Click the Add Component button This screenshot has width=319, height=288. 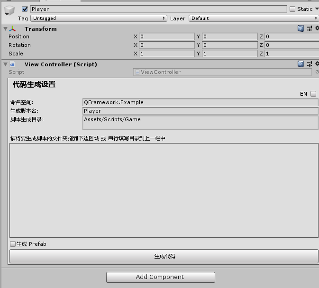161,277
